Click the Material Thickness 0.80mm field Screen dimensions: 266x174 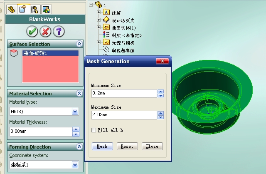pyautogui.click(x=41, y=132)
